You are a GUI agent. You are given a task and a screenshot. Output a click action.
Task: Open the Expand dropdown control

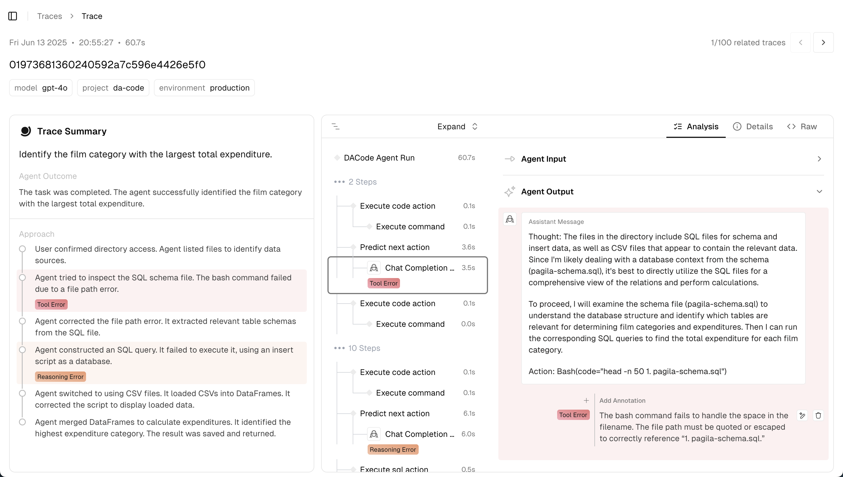tap(457, 126)
